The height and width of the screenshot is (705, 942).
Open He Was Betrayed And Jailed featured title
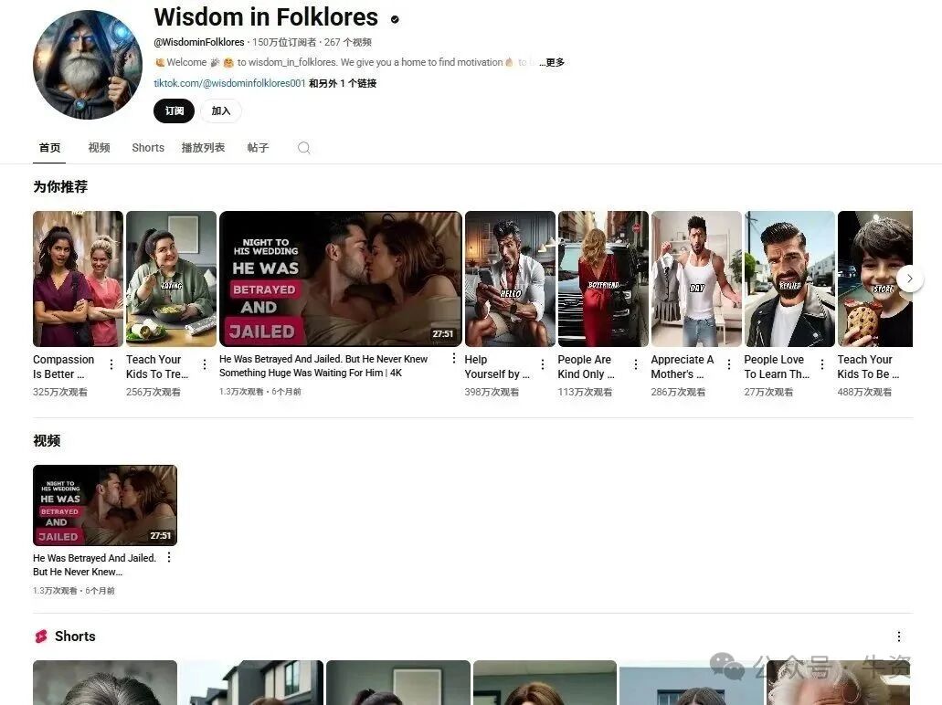click(323, 365)
